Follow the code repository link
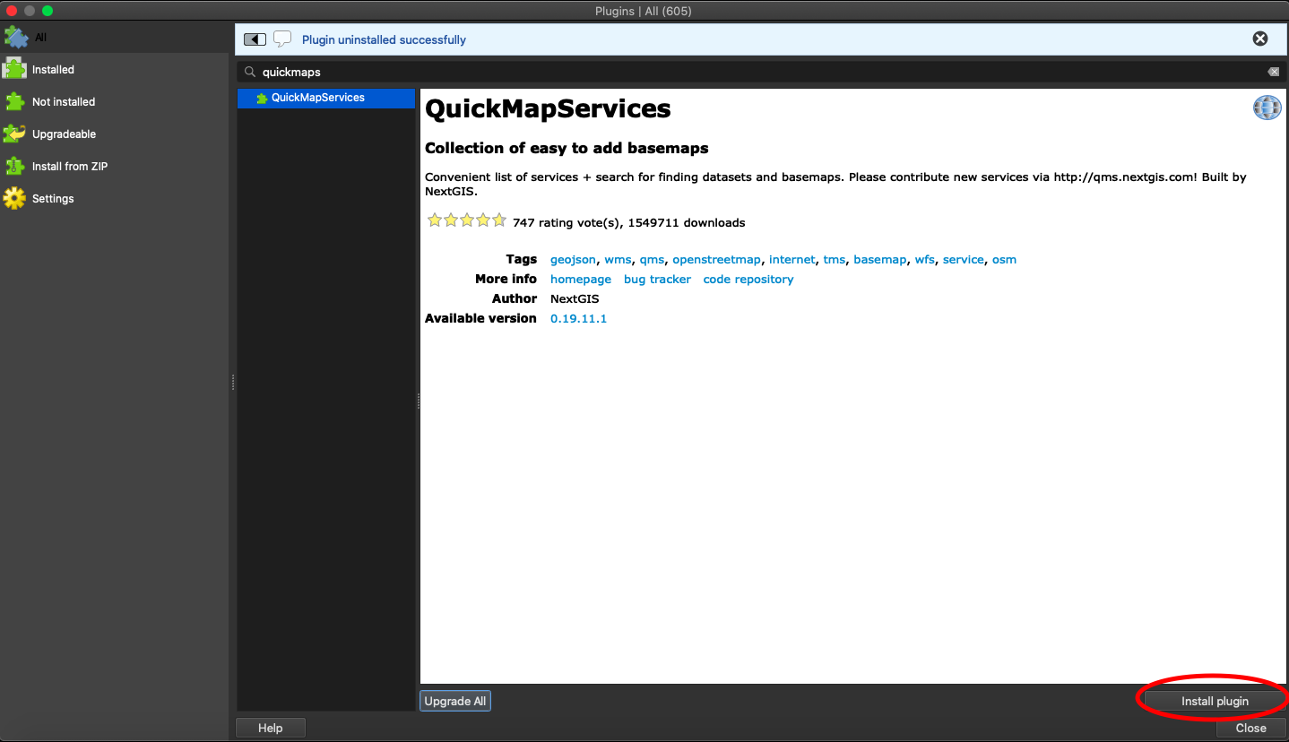Viewport: 1289px width, 742px height. tap(748, 280)
